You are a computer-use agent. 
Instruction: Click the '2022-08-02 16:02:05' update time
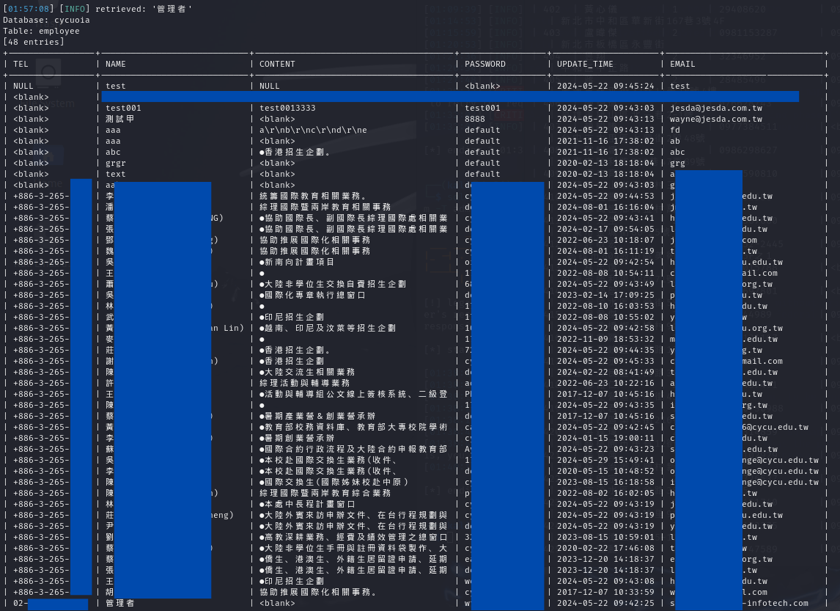pos(605,493)
